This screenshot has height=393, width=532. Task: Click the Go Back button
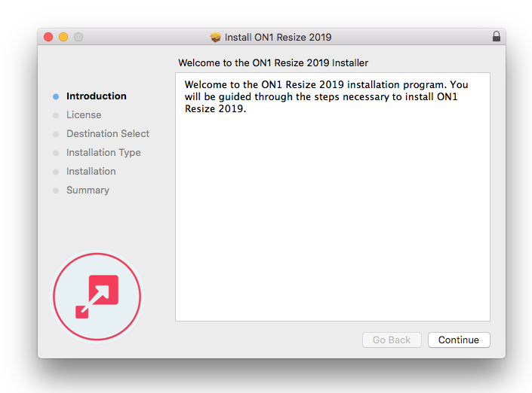click(x=392, y=340)
